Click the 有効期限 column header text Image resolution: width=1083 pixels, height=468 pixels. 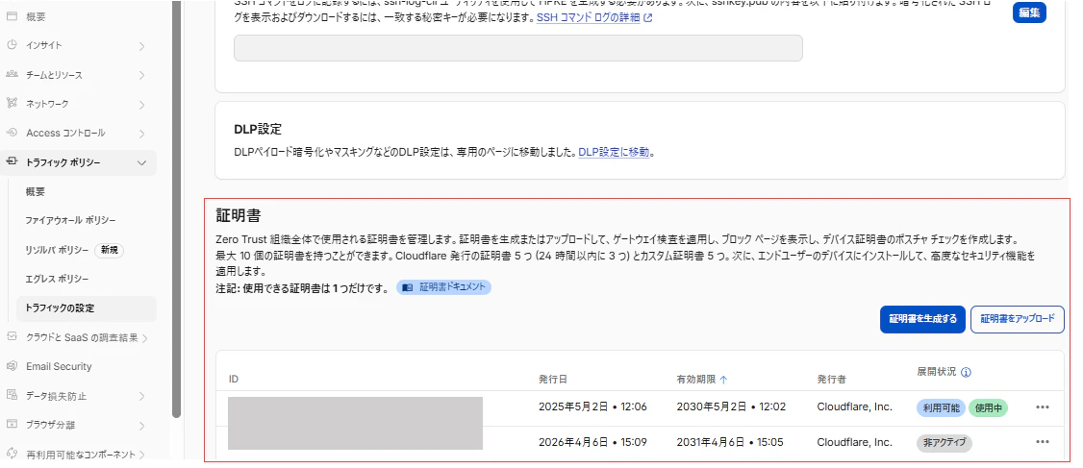coord(696,379)
